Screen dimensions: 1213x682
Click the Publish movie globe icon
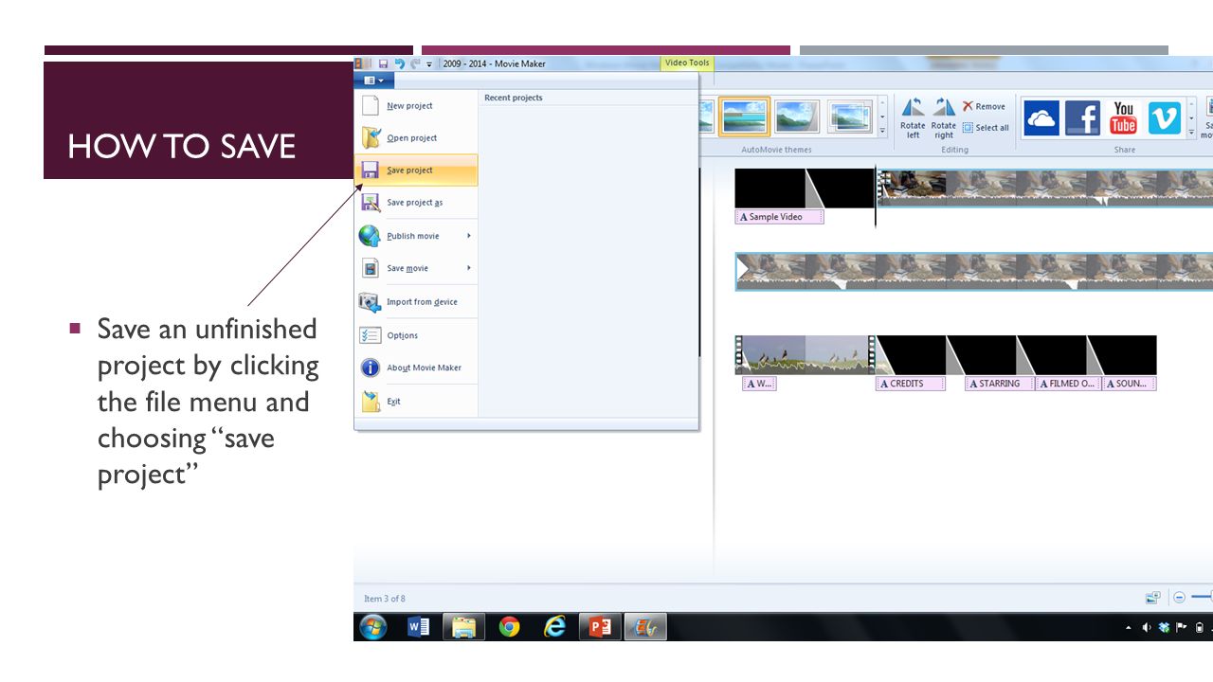(370, 236)
